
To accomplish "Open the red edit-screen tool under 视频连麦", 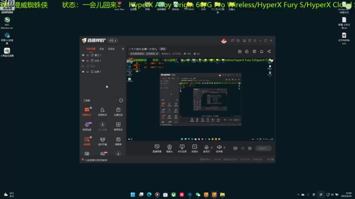I will click(x=87, y=141).
